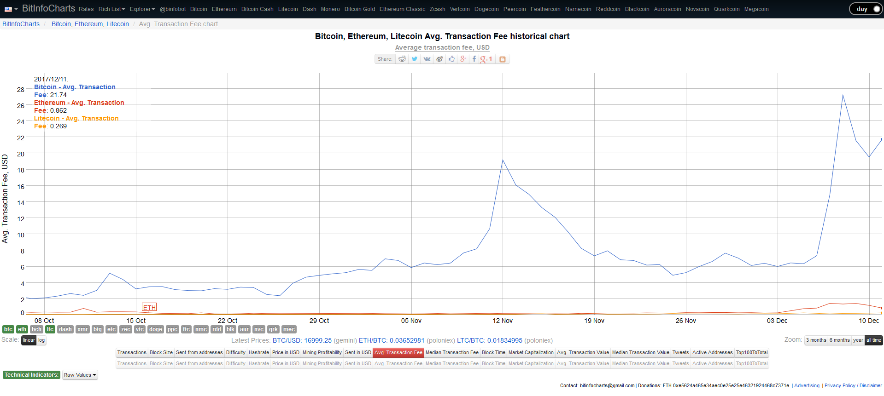Enable the xmr coin tag
The image size is (884, 396).
click(83, 329)
